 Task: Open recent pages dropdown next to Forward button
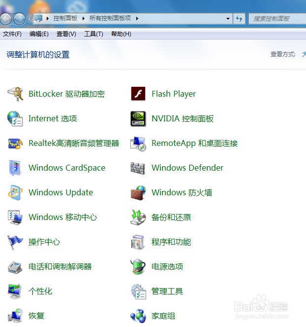[30, 19]
